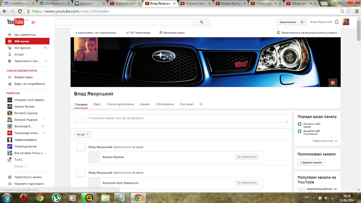Switch to the Диалоги browser tab
This screenshot has width=361, height=203.
[x=90, y=3]
